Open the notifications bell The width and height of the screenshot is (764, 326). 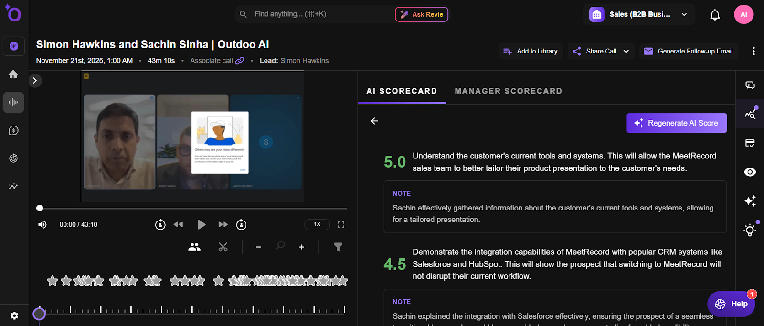(x=715, y=15)
